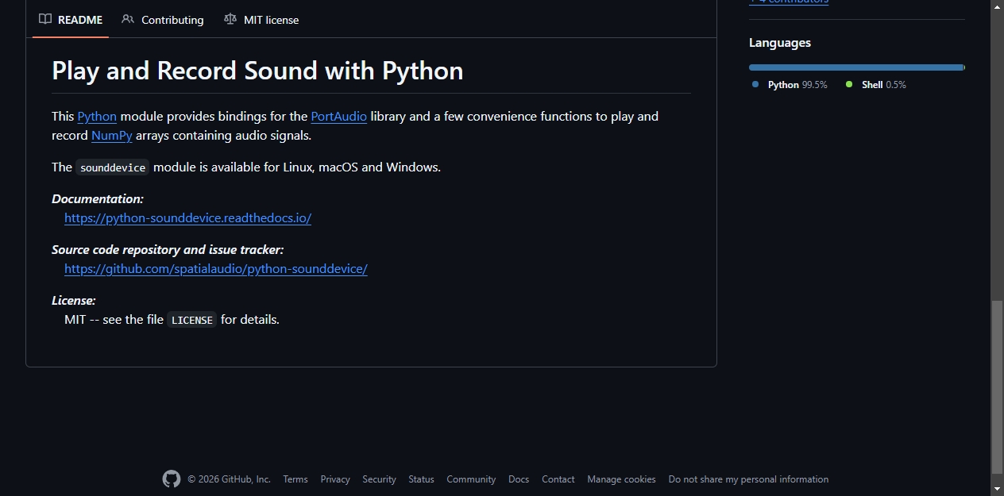Visit python-sounddevice.readthedocs.io documentation link
The width and height of the screenshot is (1004, 496).
pos(187,217)
